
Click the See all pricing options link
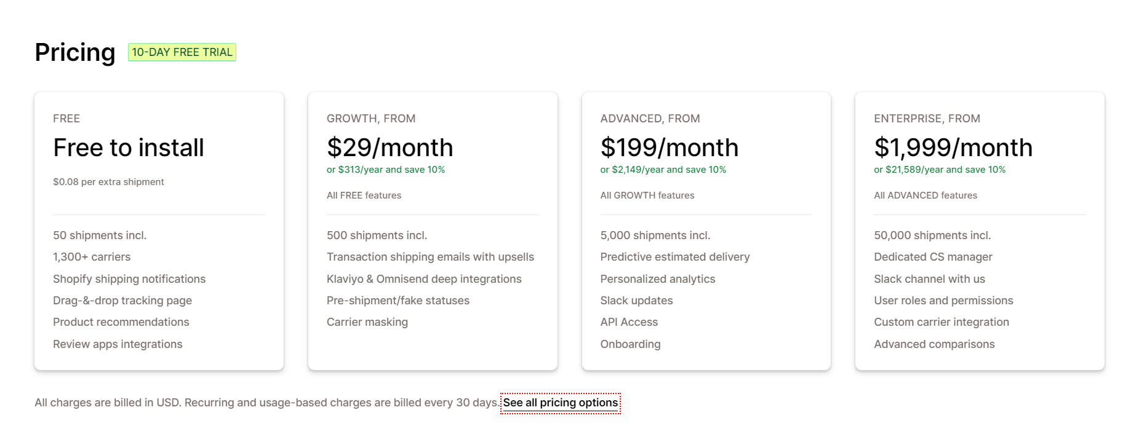tap(561, 403)
